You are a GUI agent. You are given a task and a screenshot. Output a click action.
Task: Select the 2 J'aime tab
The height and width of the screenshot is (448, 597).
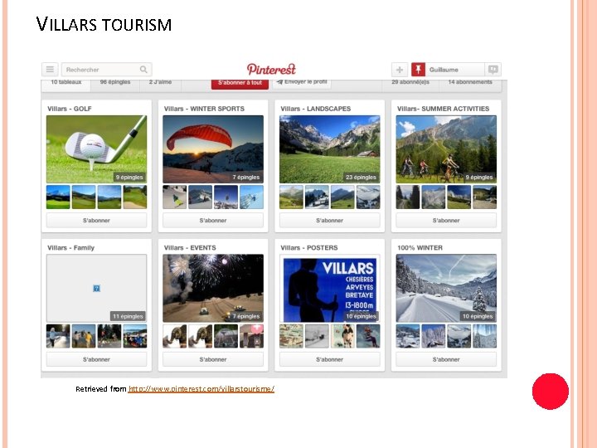pyautogui.click(x=160, y=84)
